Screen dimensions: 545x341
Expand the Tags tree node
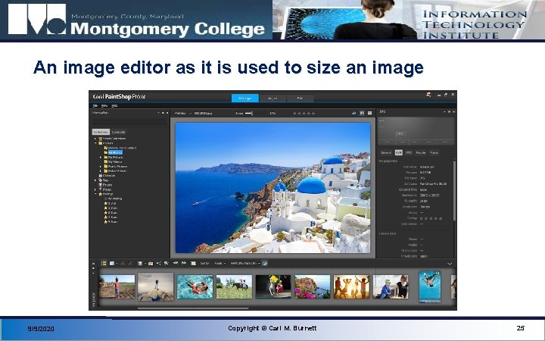point(95,180)
